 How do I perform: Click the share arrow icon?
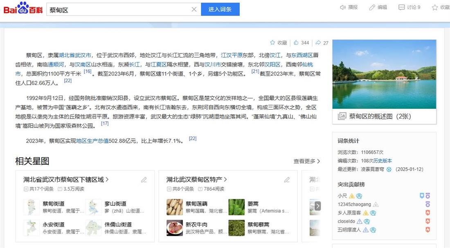tap(318, 42)
